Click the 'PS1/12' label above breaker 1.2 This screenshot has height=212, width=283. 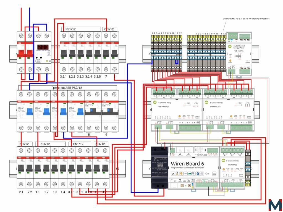[x=45, y=144]
